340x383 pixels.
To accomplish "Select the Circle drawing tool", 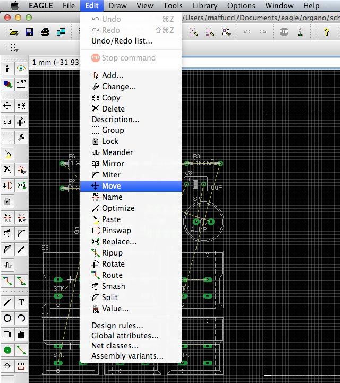I will click(x=7, y=318).
